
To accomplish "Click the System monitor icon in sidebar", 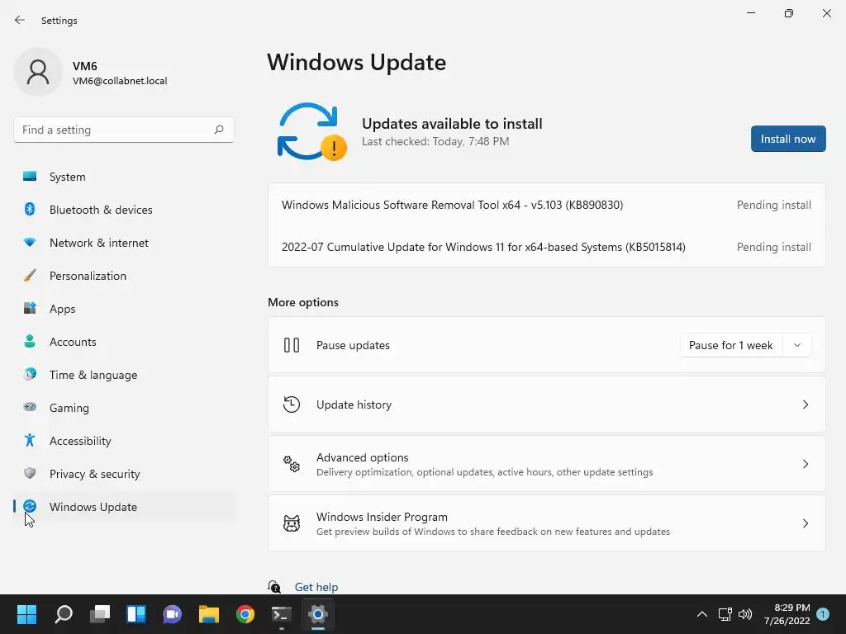I will pos(30,177).
